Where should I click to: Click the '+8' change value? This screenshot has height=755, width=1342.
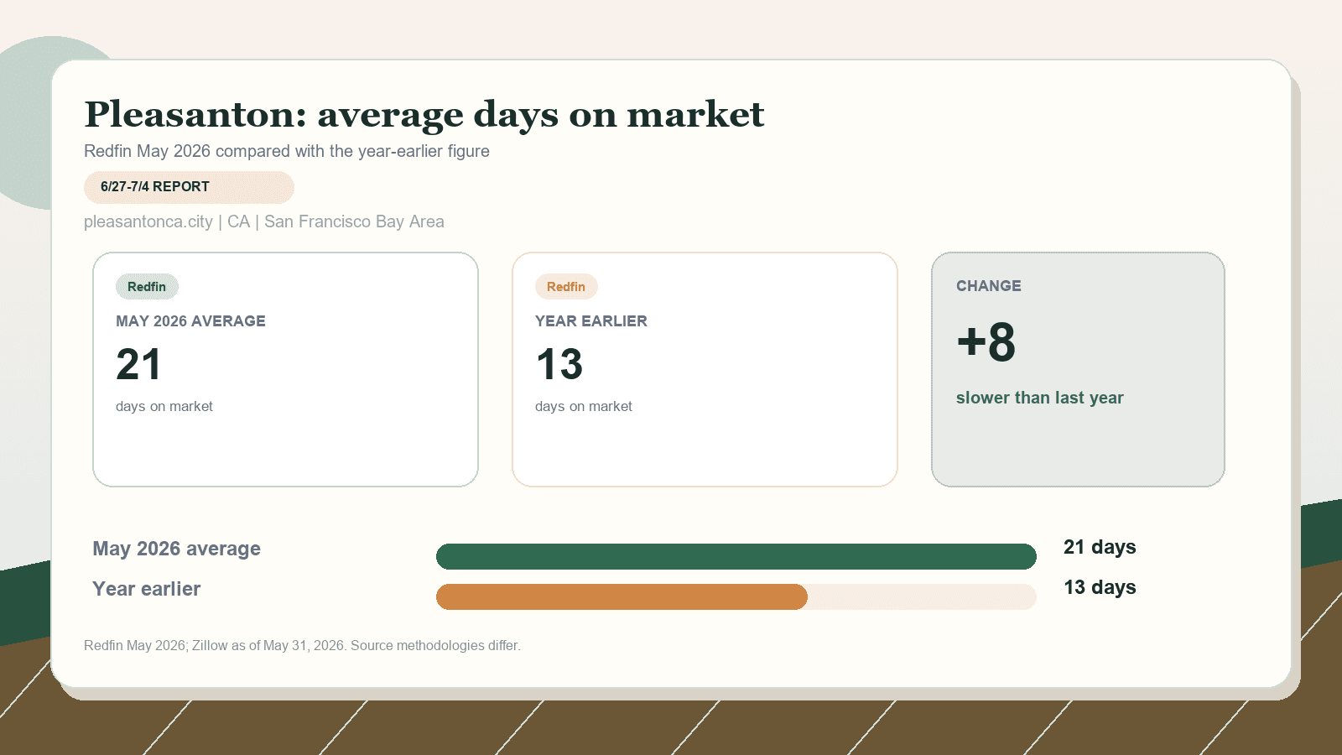tap(986, 342)
